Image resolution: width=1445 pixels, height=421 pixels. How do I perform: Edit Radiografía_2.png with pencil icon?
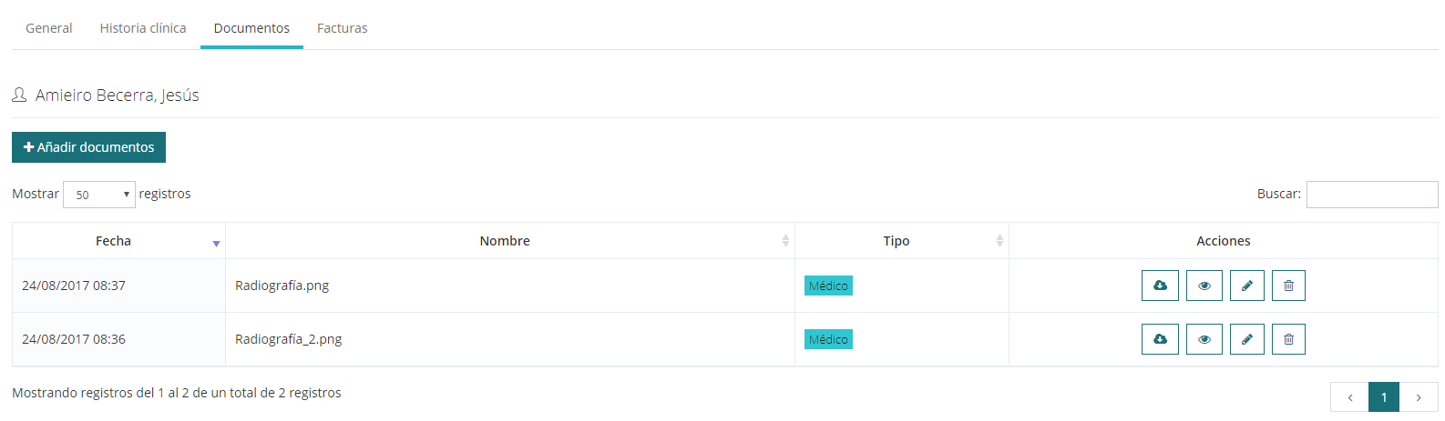pyautogui.click(x=1246, y=339)
